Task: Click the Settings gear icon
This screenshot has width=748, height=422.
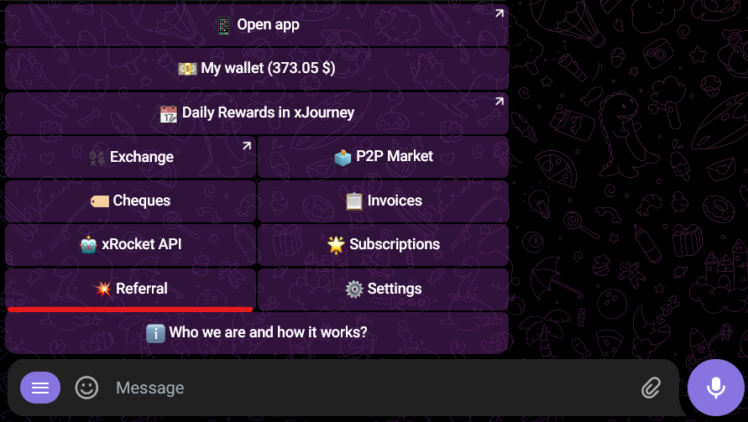Action: (354, 289)
